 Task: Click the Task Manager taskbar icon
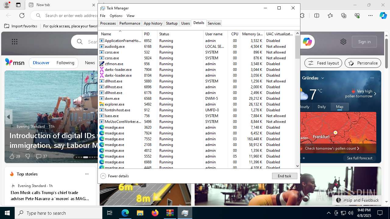[x=185, y=213]
